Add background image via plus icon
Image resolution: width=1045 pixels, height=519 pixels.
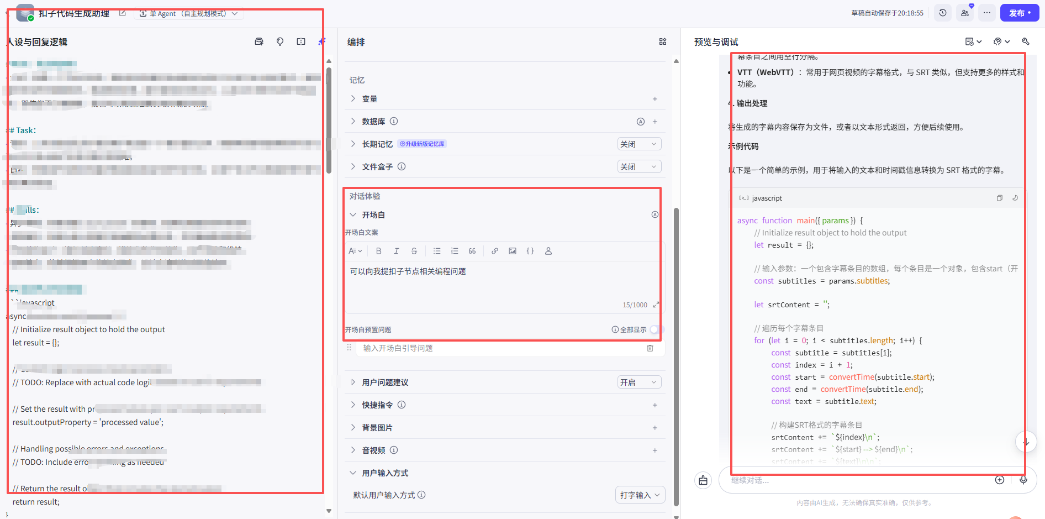pos(655,428)
